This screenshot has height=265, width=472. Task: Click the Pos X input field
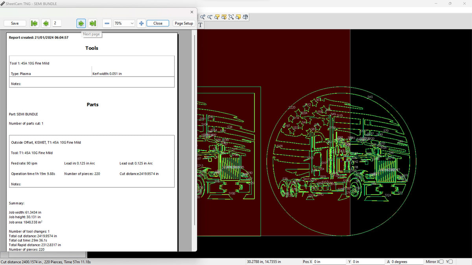pyautogui.click(x=329, y=262)
